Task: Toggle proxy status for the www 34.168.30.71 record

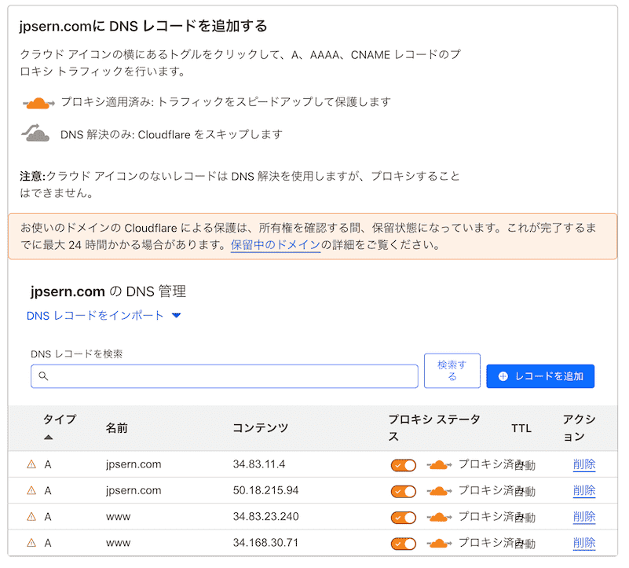Action: [404, 543]
